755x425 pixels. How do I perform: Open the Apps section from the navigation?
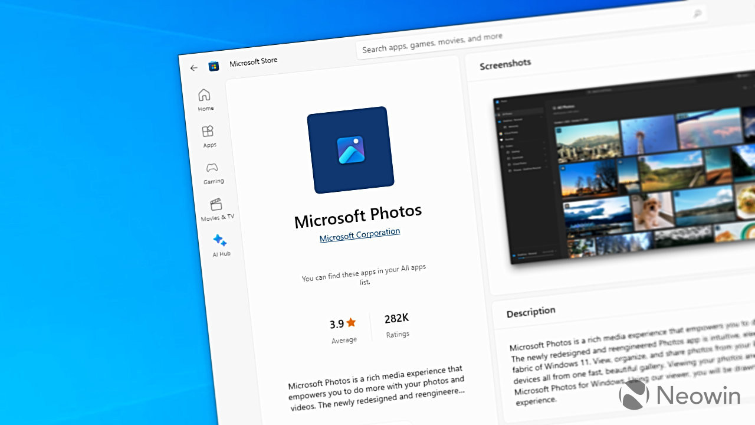[208, 132]
